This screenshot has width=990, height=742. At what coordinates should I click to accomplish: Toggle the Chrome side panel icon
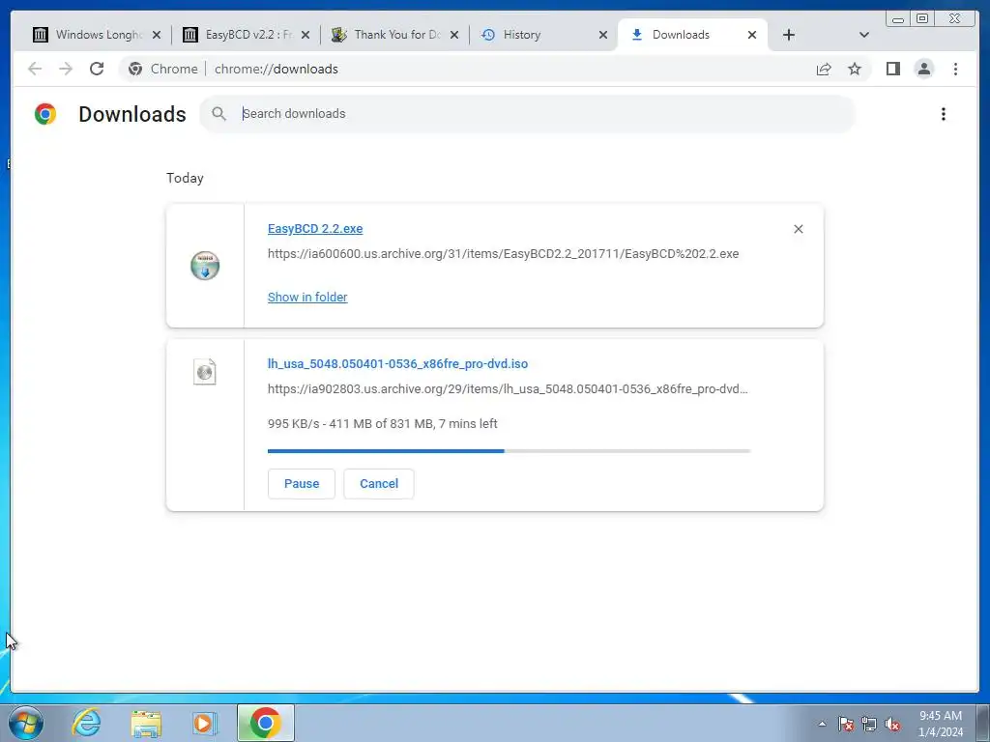tap(892, 69)
